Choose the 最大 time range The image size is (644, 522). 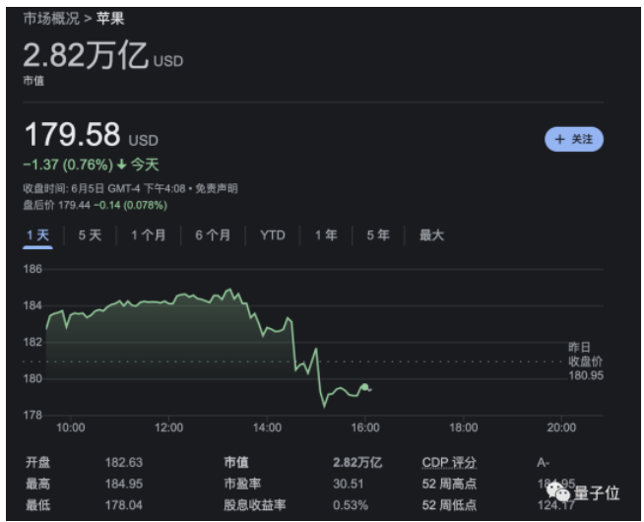tap(431, 235)
